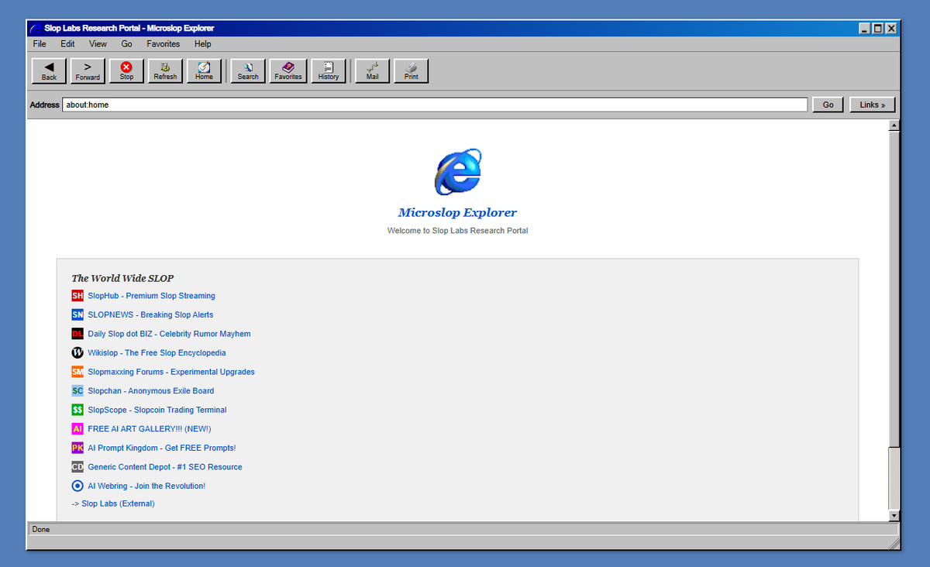This screenshot has height=567, width=930.
Task: Open Slopchan Anonymous Exile Board link
Action: point(150,391)
